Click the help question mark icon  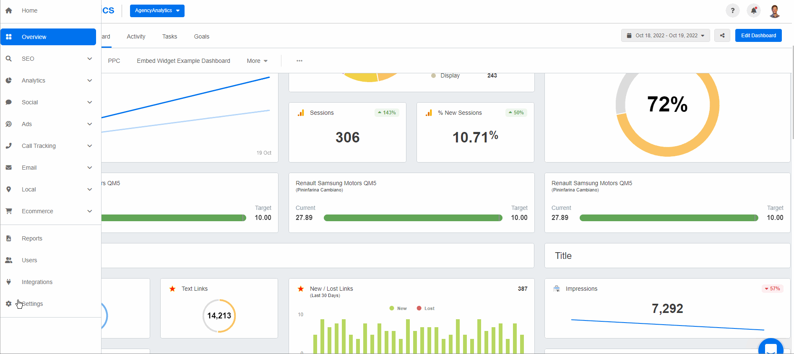(732, 11)
